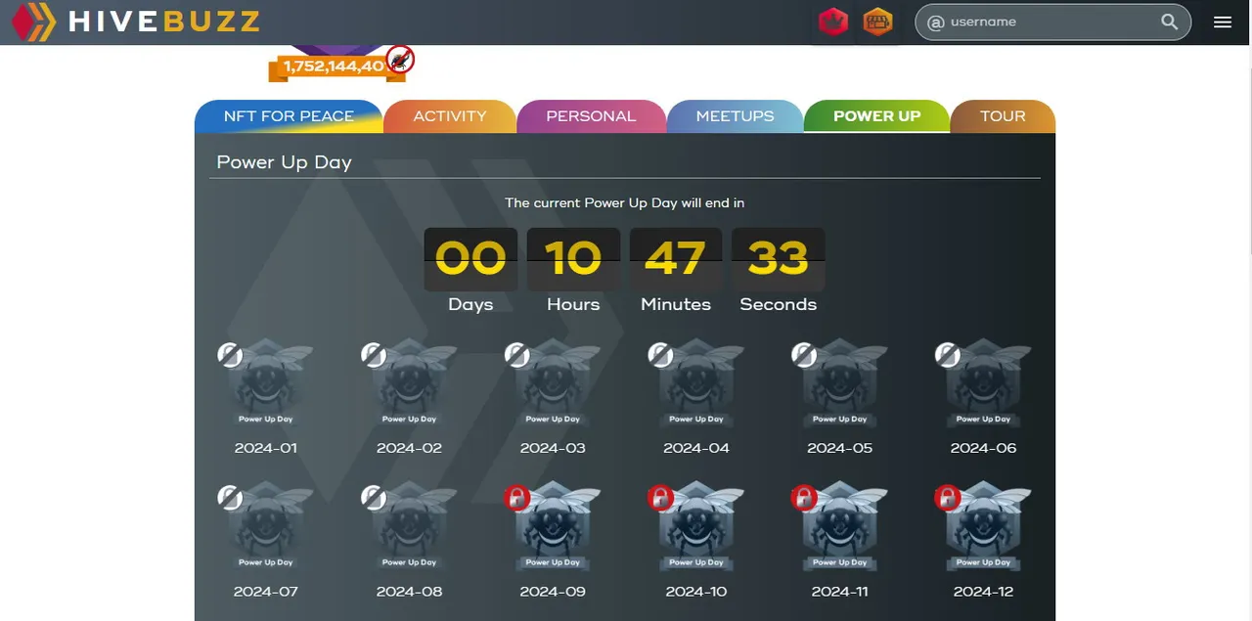Screen dimensions: 1252x621
Task: Click the 2024-02 Power Up Day badge
Action: pos(410,382)
